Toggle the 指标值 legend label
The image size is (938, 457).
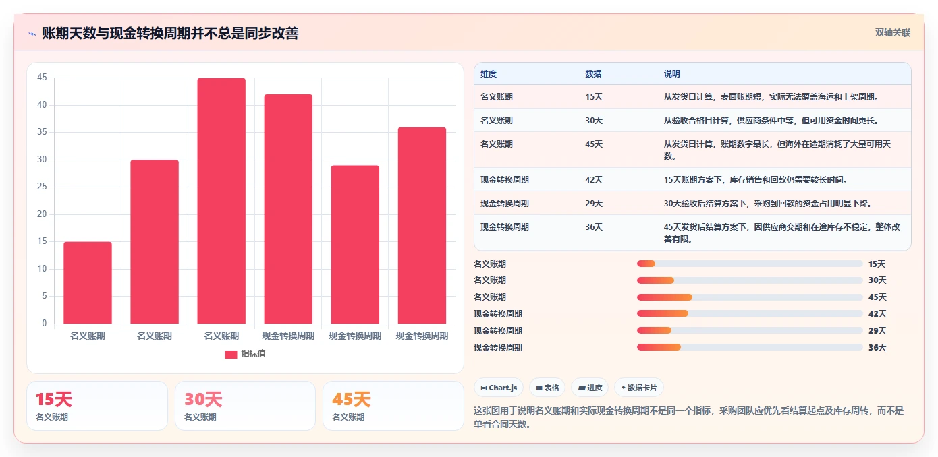253,354
